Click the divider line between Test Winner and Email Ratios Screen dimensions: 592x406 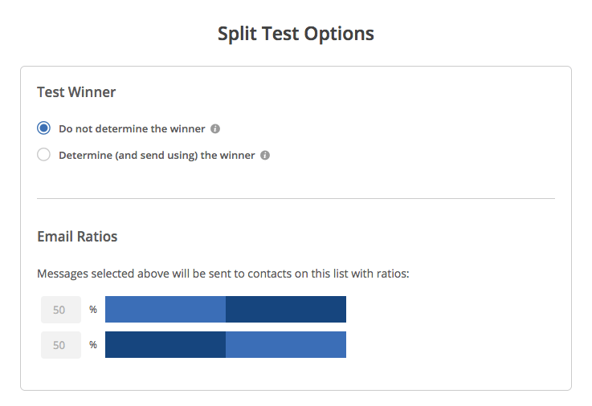(x=296, y=198)
